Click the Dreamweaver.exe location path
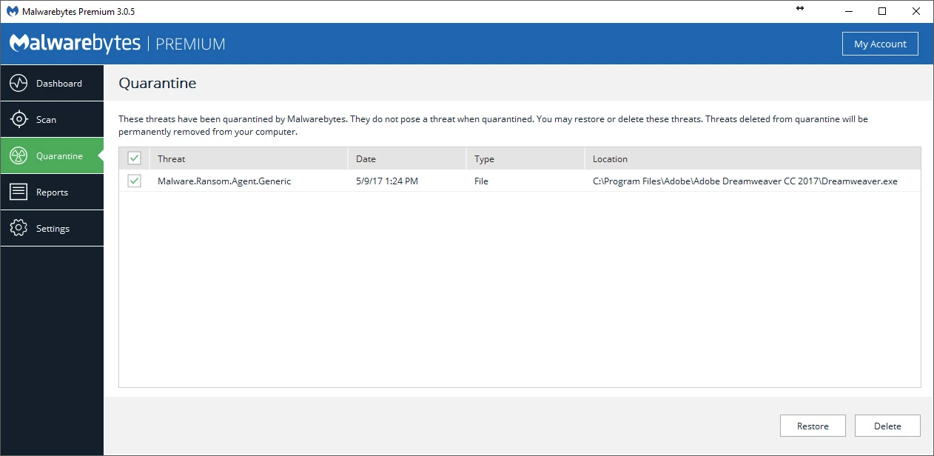The height and width of the screenshot is (456, 934). [x=745, y=181]
